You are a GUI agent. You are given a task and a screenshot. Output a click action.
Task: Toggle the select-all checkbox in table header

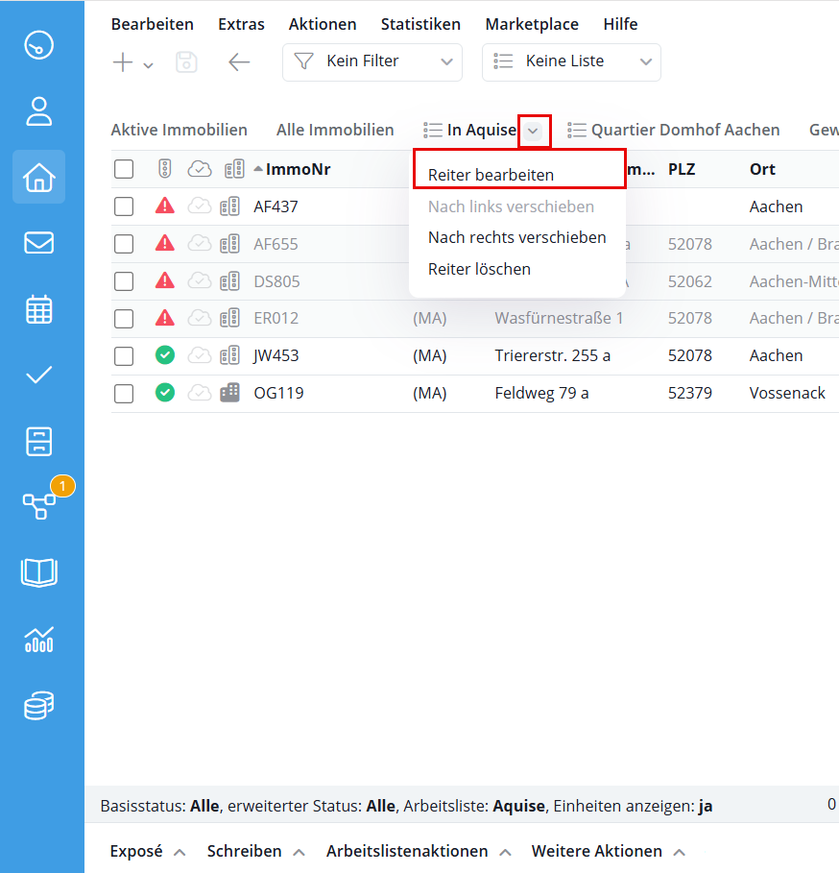124,169
